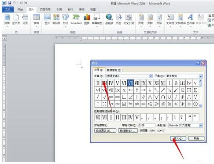The height and width of the screenshot is (164, 214).
Task: Switch to Special Characters (特殊字符) dialog tab
Action: point(114,70)
